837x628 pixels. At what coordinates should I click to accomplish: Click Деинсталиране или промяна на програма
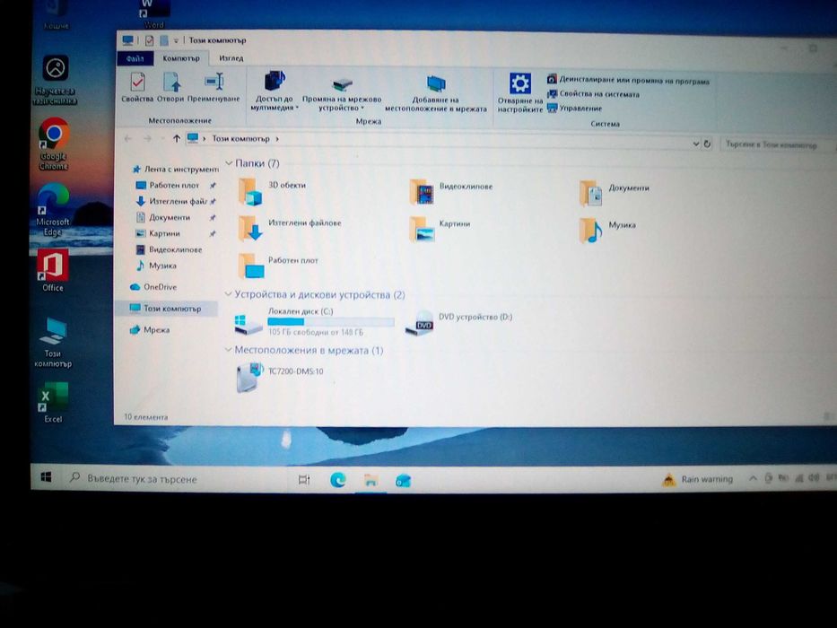pyautogui.click(x=628, y=80)
